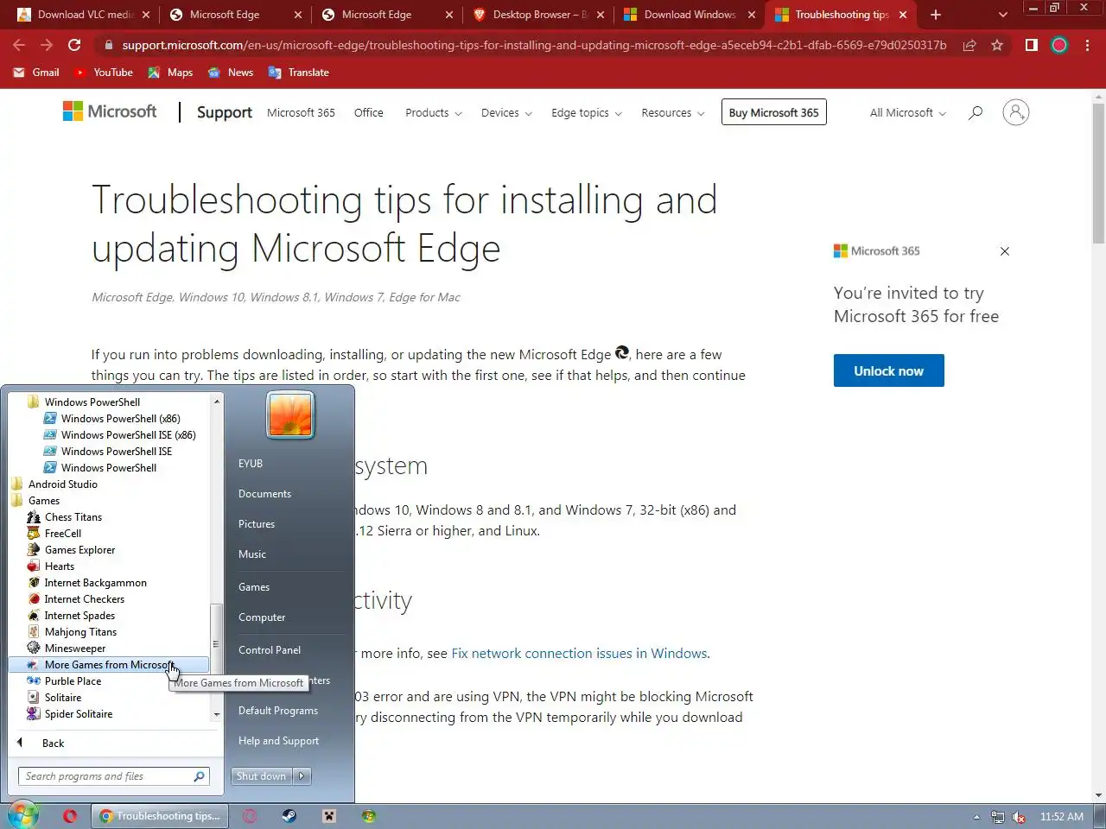1106x829 pixels.
Task: Open Translate bookmark
Action: pyautogui.click(x=299, y=73)
